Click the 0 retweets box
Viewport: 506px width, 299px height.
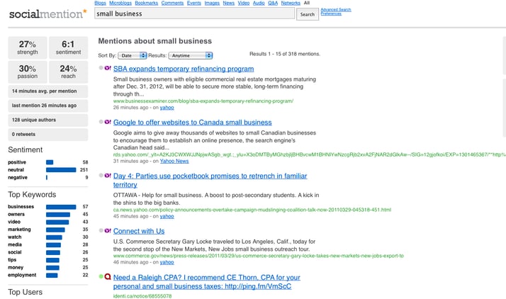coord(47,134)
